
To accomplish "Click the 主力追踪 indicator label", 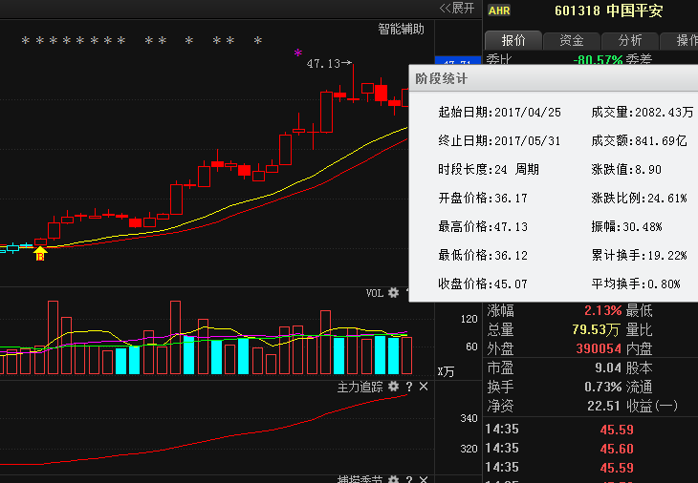I will click(360, 387).
